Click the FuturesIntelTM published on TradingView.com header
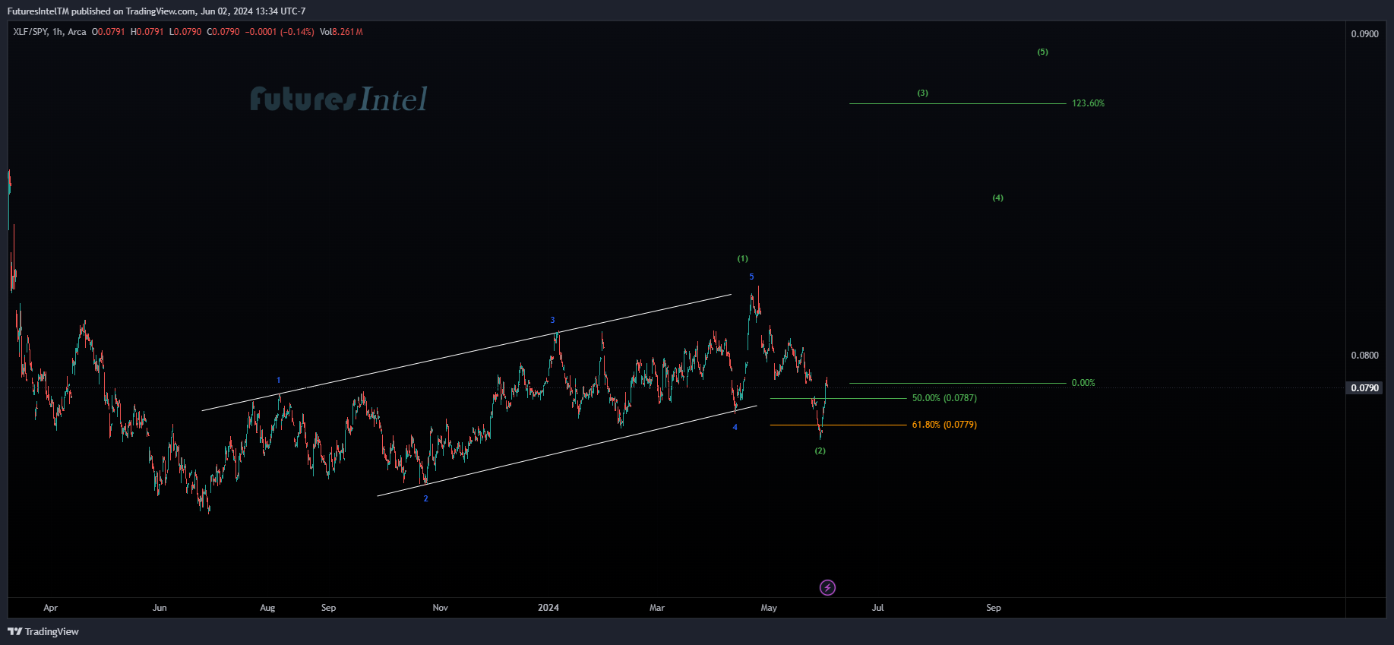 tap(156, 11)
